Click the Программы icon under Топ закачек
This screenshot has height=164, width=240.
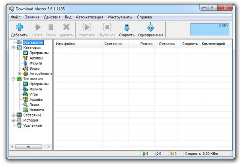tap(25, 84)
